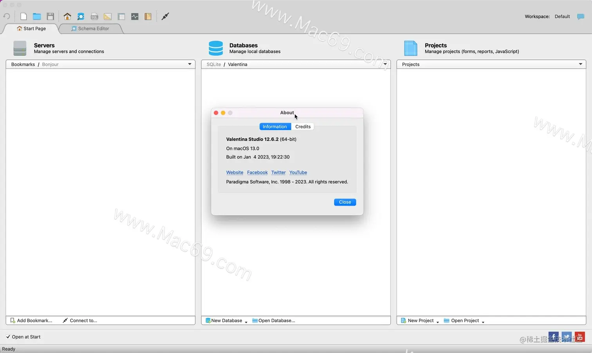This screenshot has width=592, height=353.
Task: Expand the SQLite / Valentina dropdown arrow
Action: tap(385, 64)
